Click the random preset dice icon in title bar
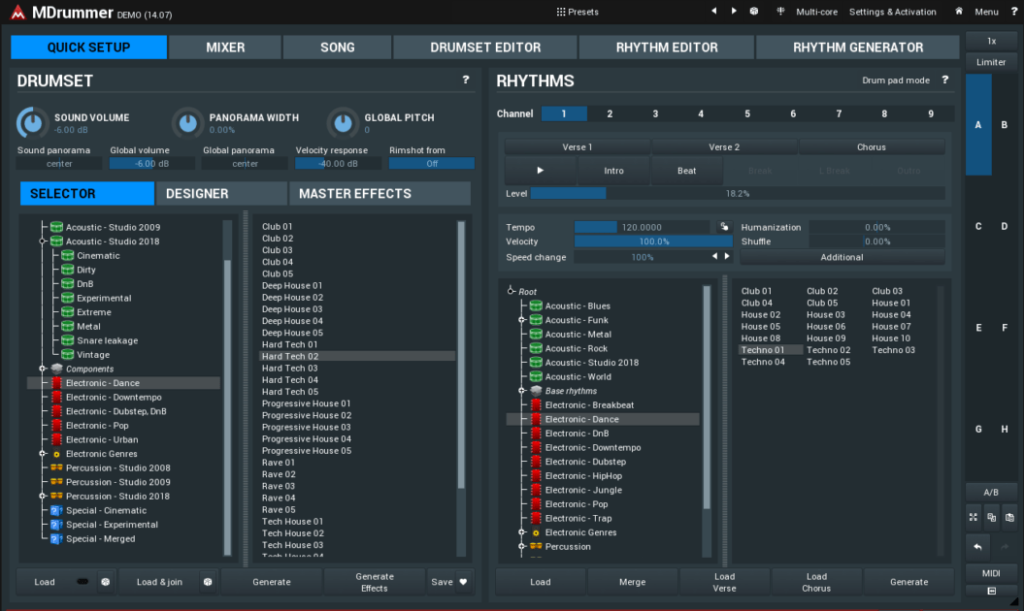Viewport: 1024px width, 611px height. click(x=754, y=11)
